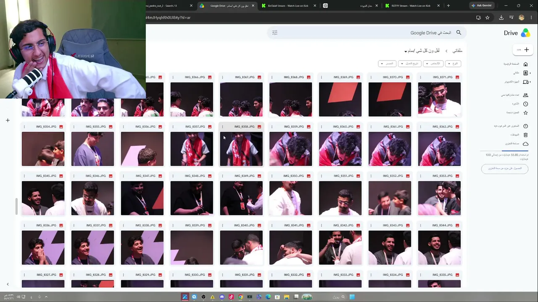538x302 pixels.
Task: Open Storage cloud icon in sidebar
Action: (525, 144)
